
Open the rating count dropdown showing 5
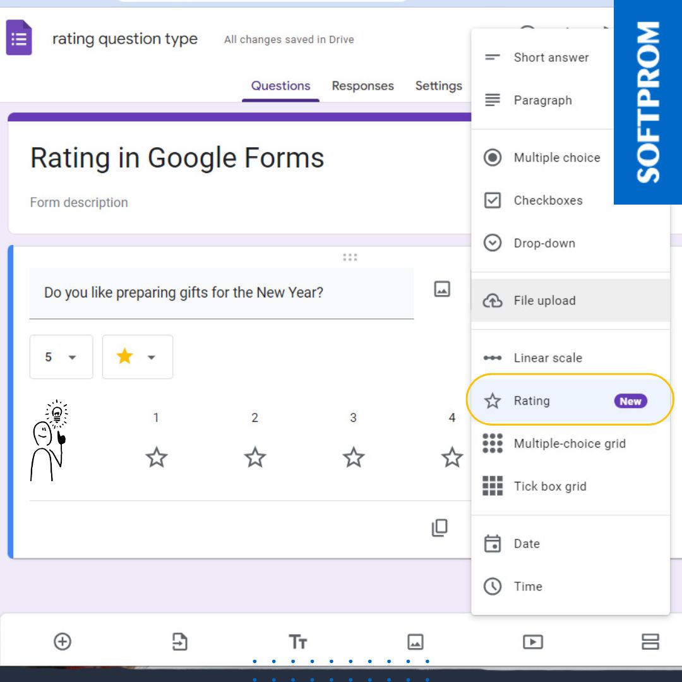(61, 357)
